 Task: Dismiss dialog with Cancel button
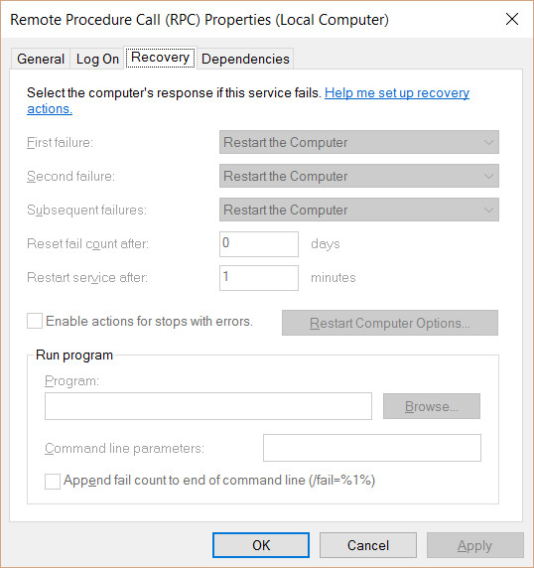pos(368,545)
